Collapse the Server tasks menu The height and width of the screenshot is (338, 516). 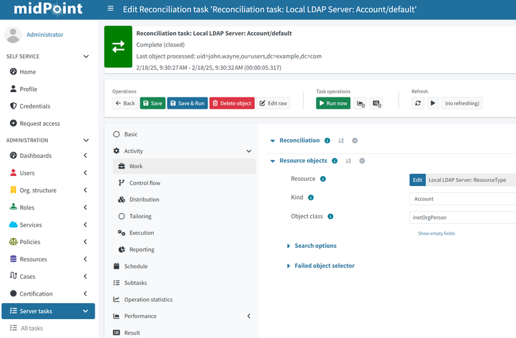(x=85, y=311)
